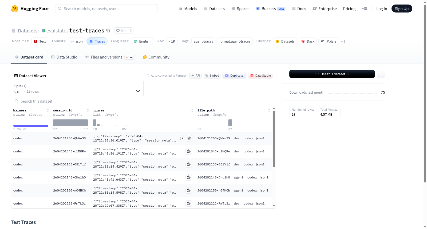Screen dimensions: 427x229
Task: Focus the Search this dataset field
Action: [144, 101]
